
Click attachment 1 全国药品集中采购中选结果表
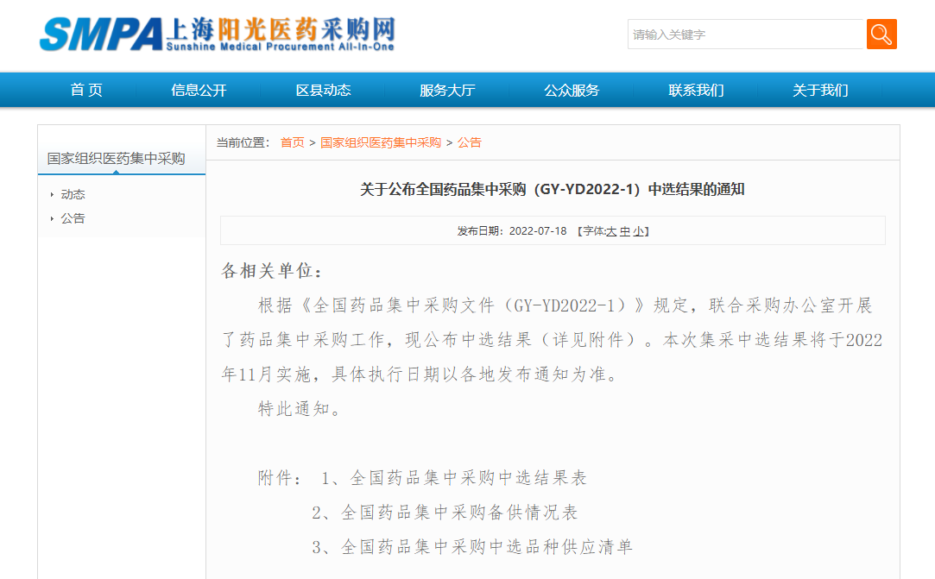click(x=454, y=478)
